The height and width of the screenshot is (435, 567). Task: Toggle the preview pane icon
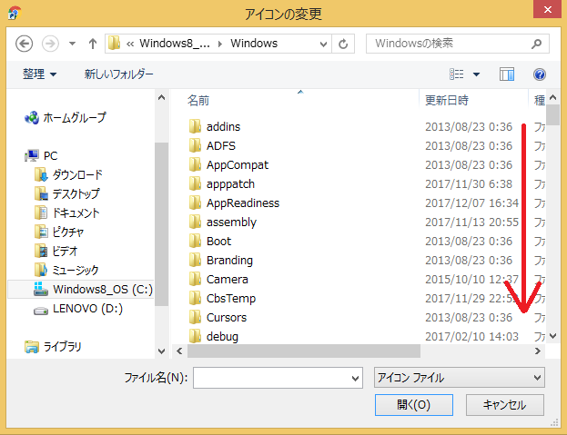(507, 74)
